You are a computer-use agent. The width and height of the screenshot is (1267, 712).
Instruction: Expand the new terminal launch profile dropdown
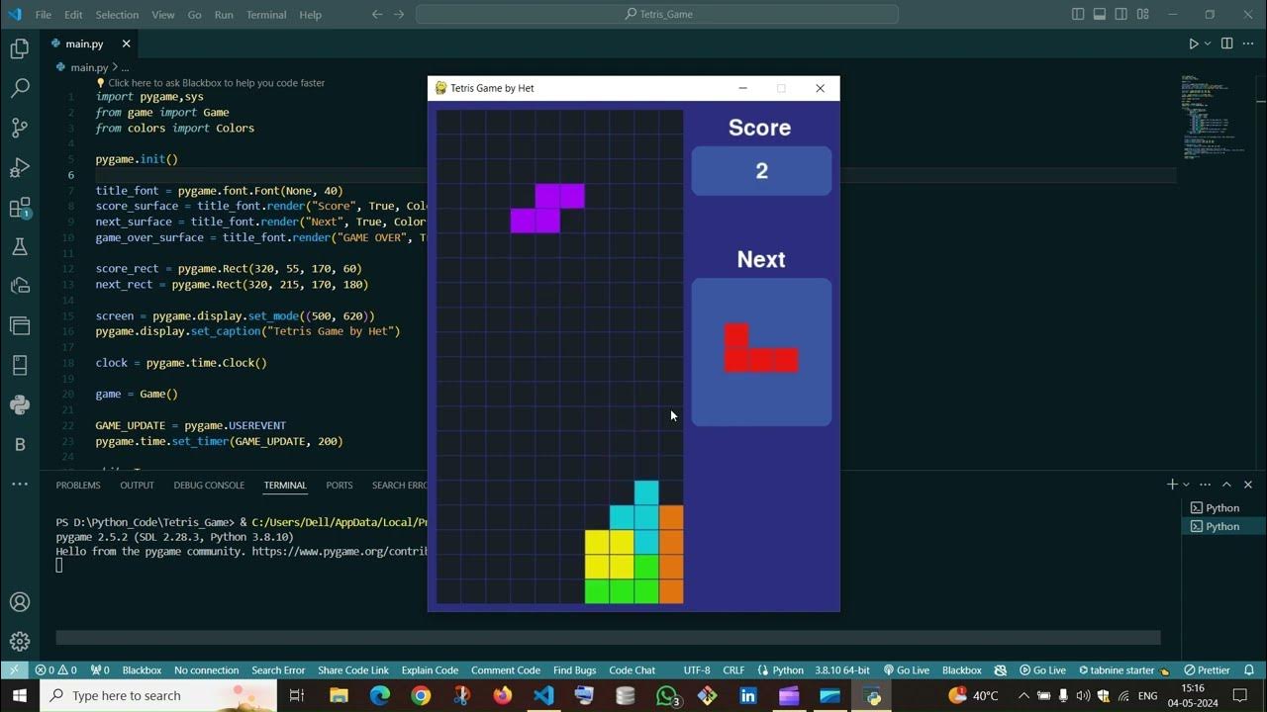[x=1185, y=485]
